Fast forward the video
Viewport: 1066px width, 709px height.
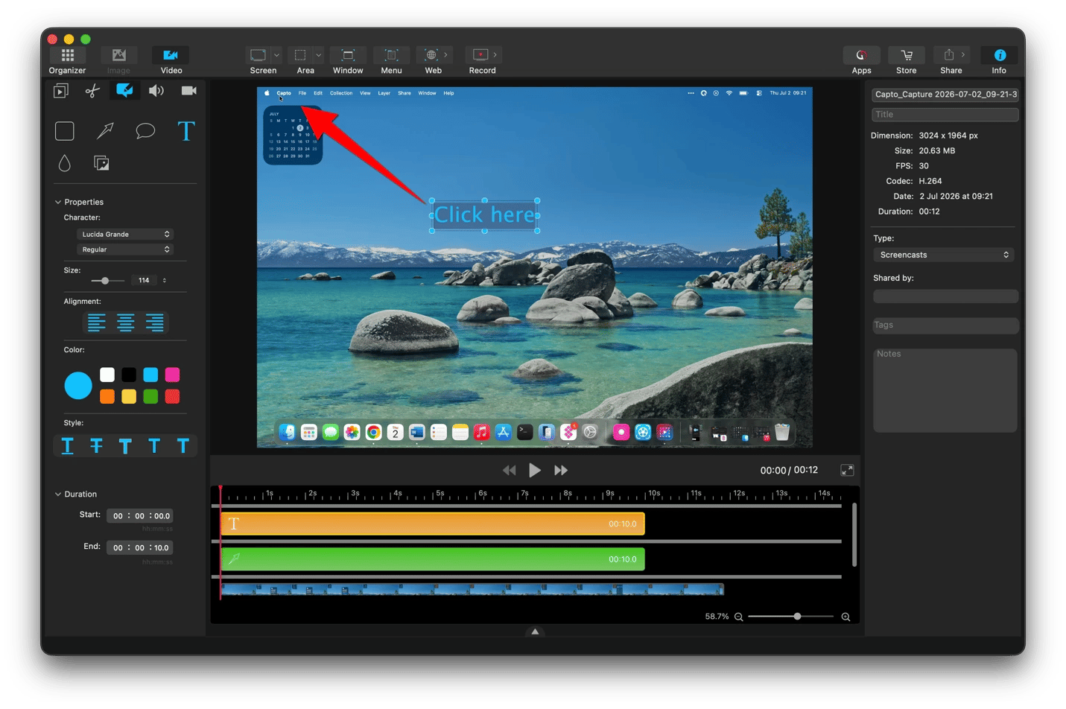pos(561,470)
